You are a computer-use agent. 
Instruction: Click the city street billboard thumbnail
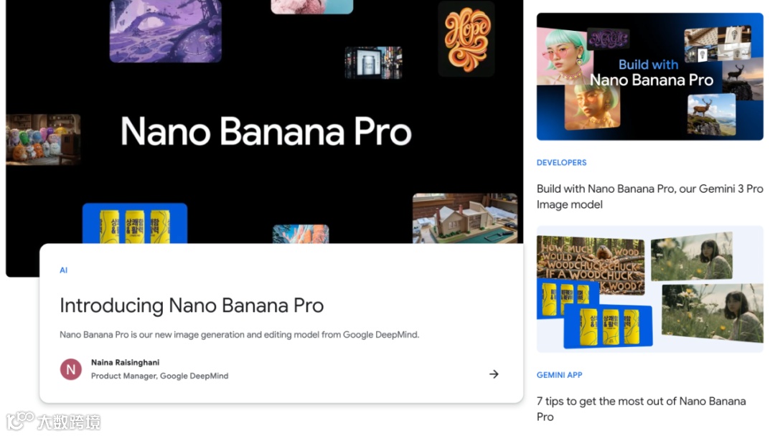pos(374,62)
